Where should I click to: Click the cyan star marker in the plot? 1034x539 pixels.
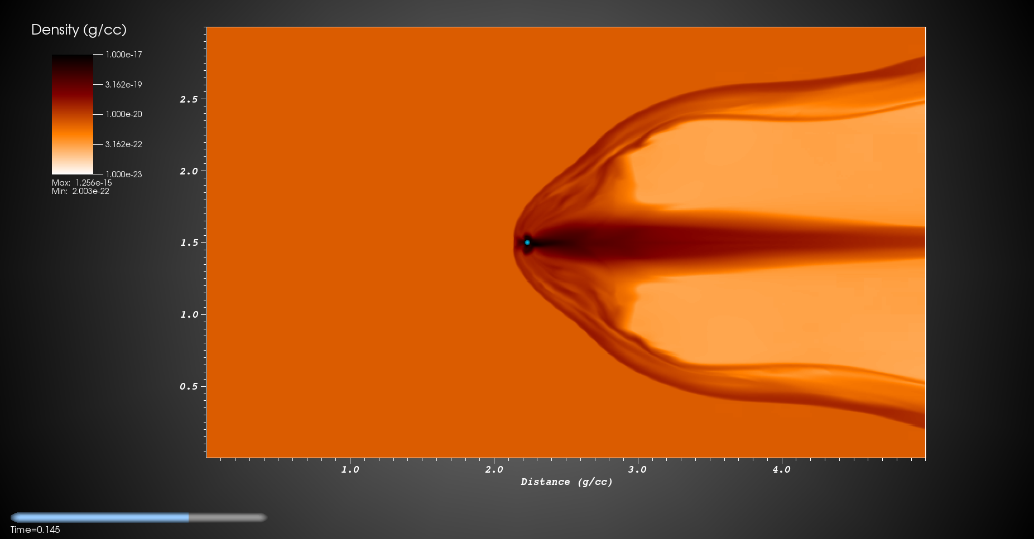point(527,242)
